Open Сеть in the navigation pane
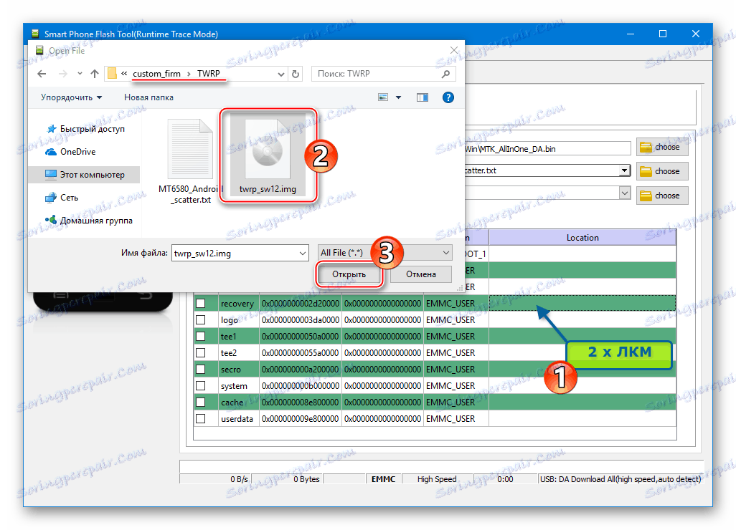736x530 pixels. 62,198
